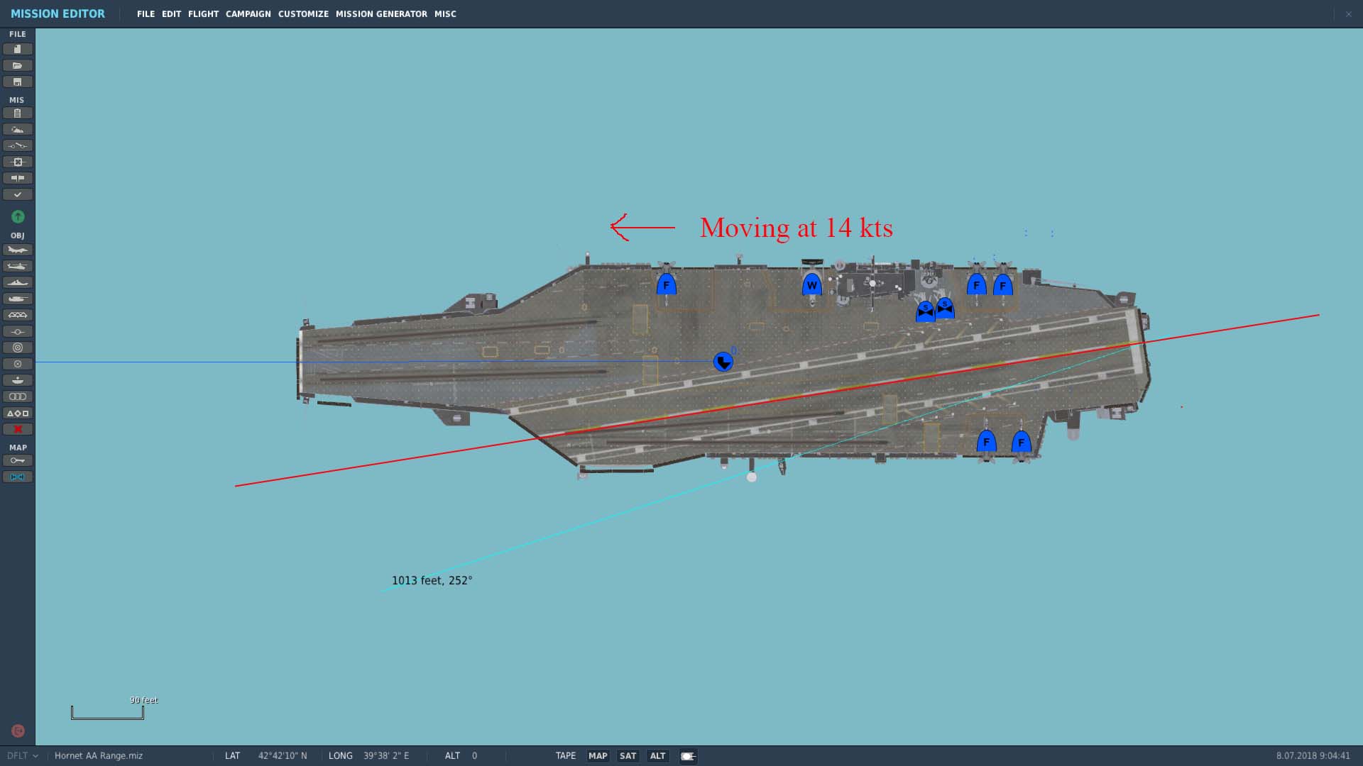Open the EDIT menu
The height and width of the screenshot is (766, 1363).
(171, 14)
